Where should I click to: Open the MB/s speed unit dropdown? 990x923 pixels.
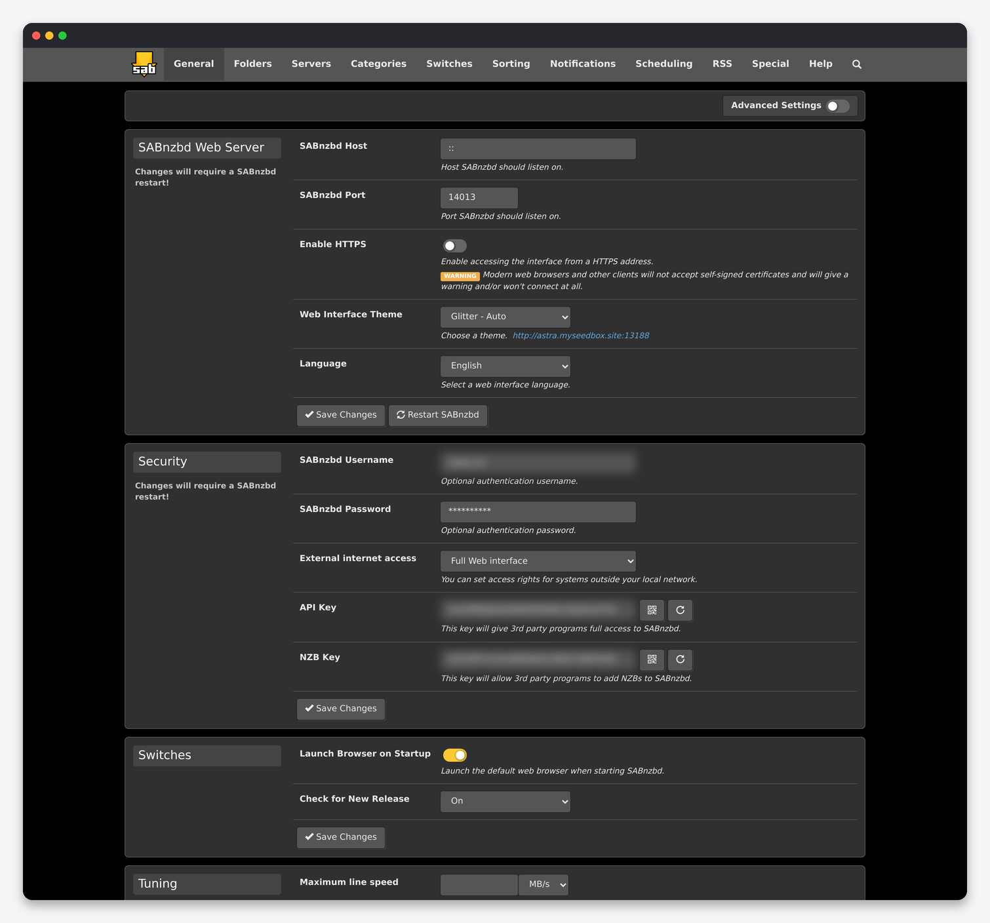coord(544,884)
